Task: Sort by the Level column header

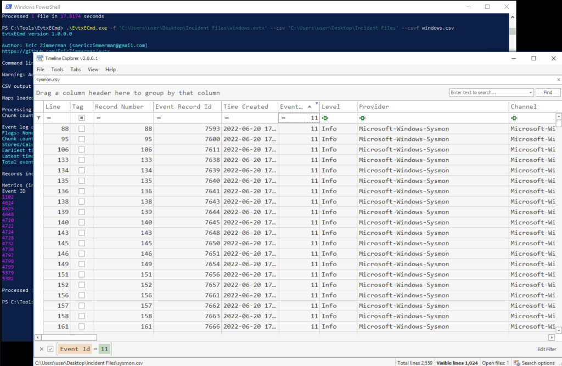Action: [338, 106]
